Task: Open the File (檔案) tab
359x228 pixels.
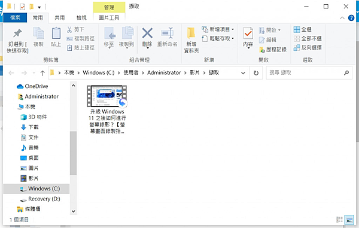Action: tap(15, 17)
